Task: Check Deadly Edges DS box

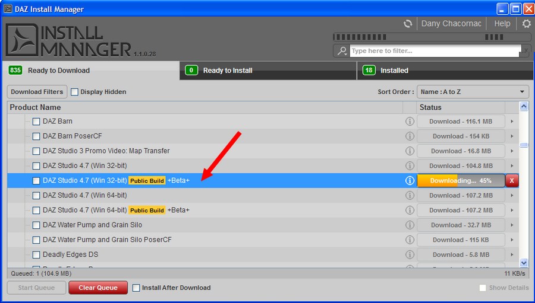Action: coord(36,254)
